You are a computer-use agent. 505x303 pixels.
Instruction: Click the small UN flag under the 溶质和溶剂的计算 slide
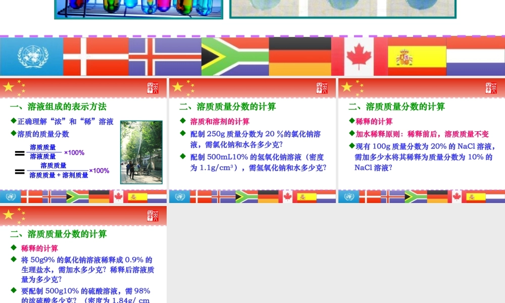tap(179, 196)
